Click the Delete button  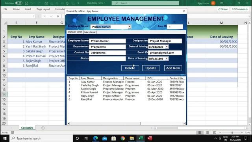[130, 68]
